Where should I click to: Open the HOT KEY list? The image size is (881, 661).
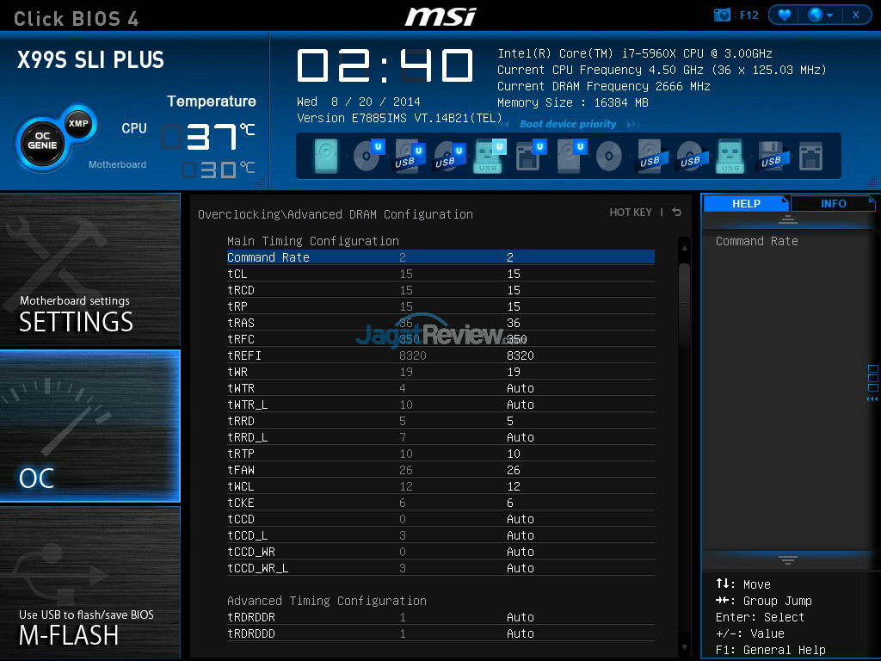[x=631, y=213]
